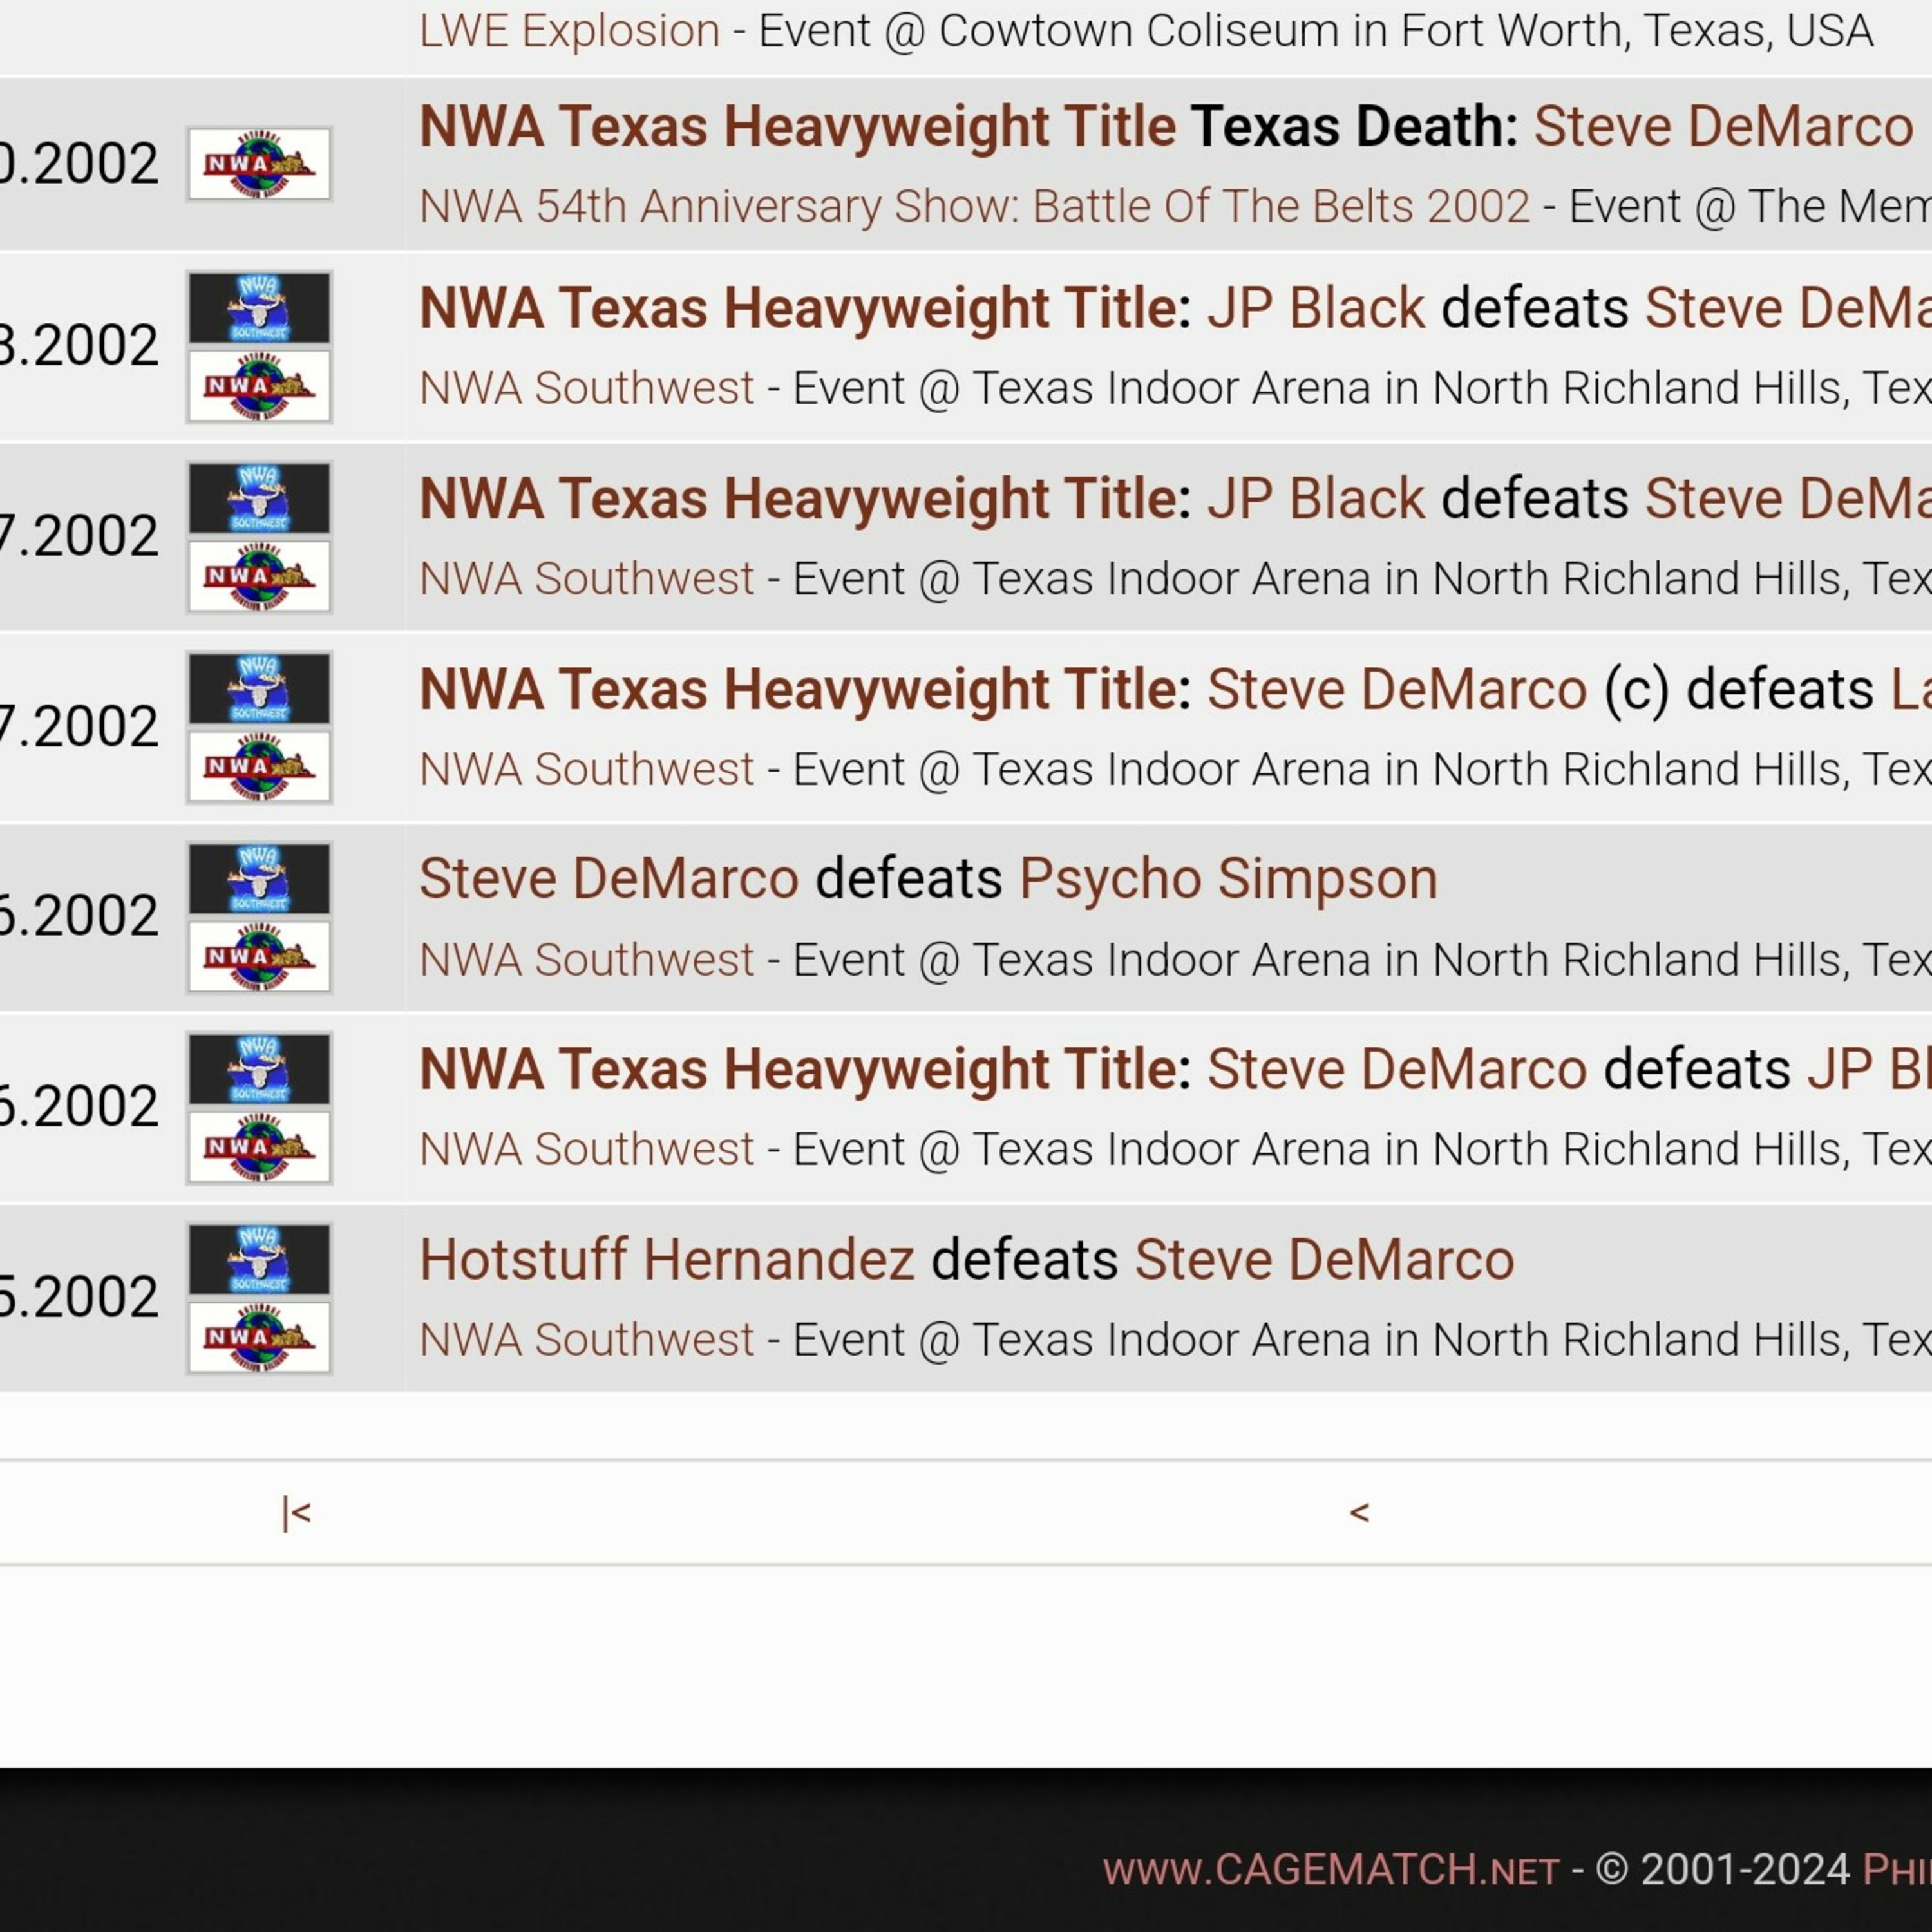Click NWA Southwest logo in Hotstuff Hernandez row
This screenshot has height=1932, width=1932.
(x=259, y=1259)
